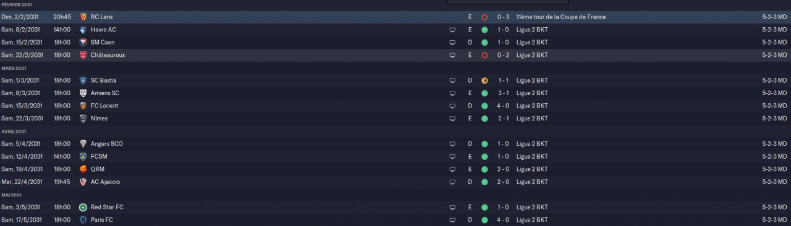Viewport: 791px width, 226px height.
Task: Open the Angers SCO team link
Action: pos(106,144)
